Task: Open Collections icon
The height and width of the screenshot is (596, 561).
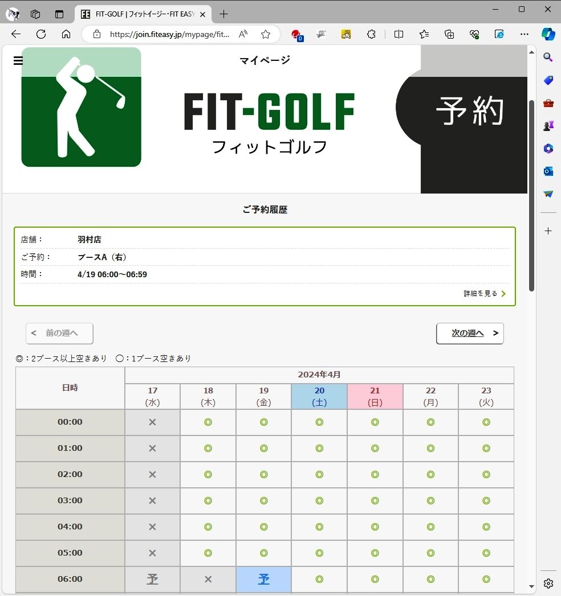Action: click(x=449, y=34)
